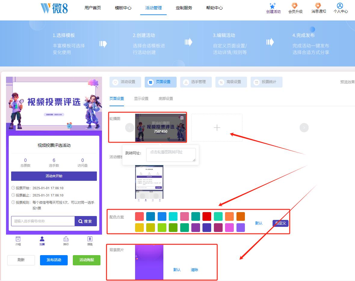Switch to 活动设置 tab

[x=125, y=82]
